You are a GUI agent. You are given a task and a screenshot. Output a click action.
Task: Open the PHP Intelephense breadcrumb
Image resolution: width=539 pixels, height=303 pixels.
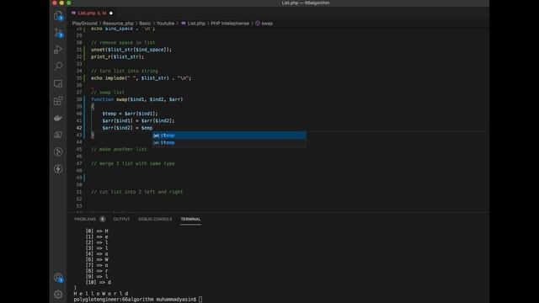[x=230, y=24]
